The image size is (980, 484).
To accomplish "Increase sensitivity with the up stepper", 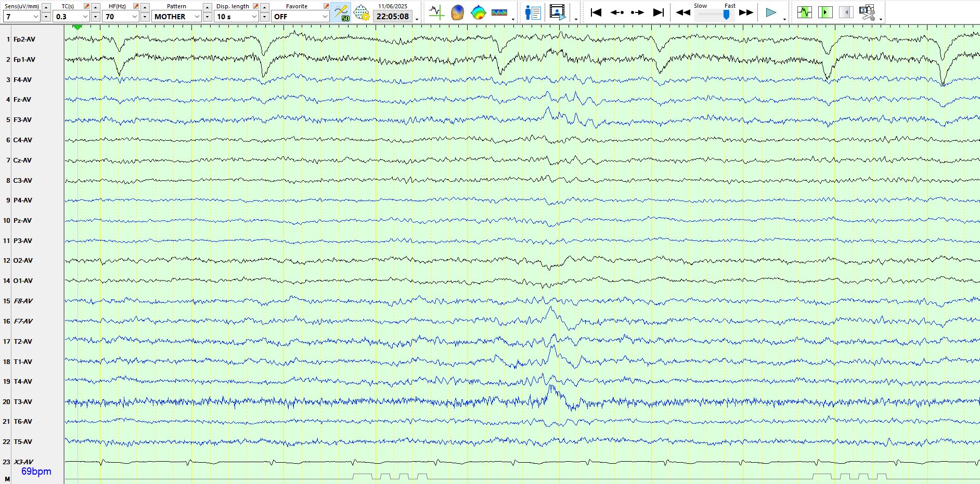I will (46, 7).
